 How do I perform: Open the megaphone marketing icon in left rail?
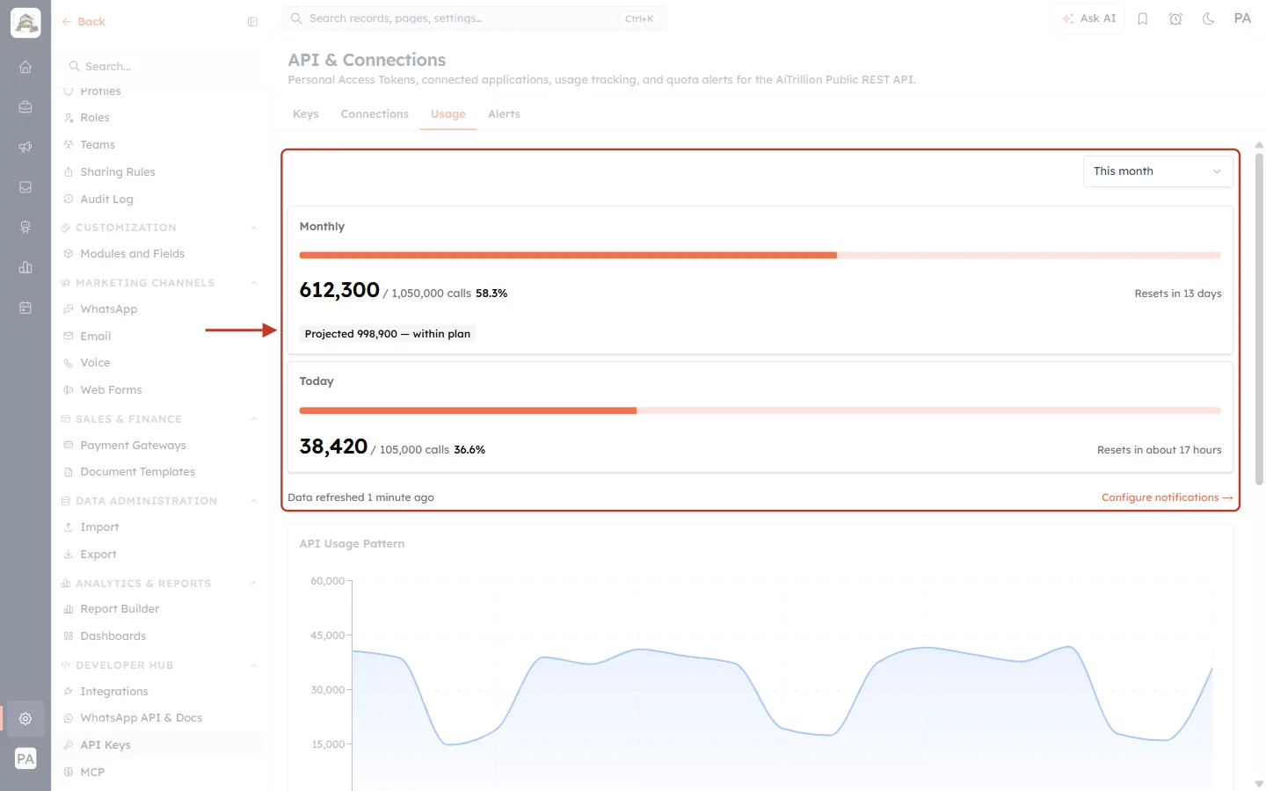25,147
